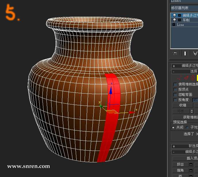Toggle lightbulb icon for 车削 modifier
Viewport: 198px width, 177px height.
174,20
